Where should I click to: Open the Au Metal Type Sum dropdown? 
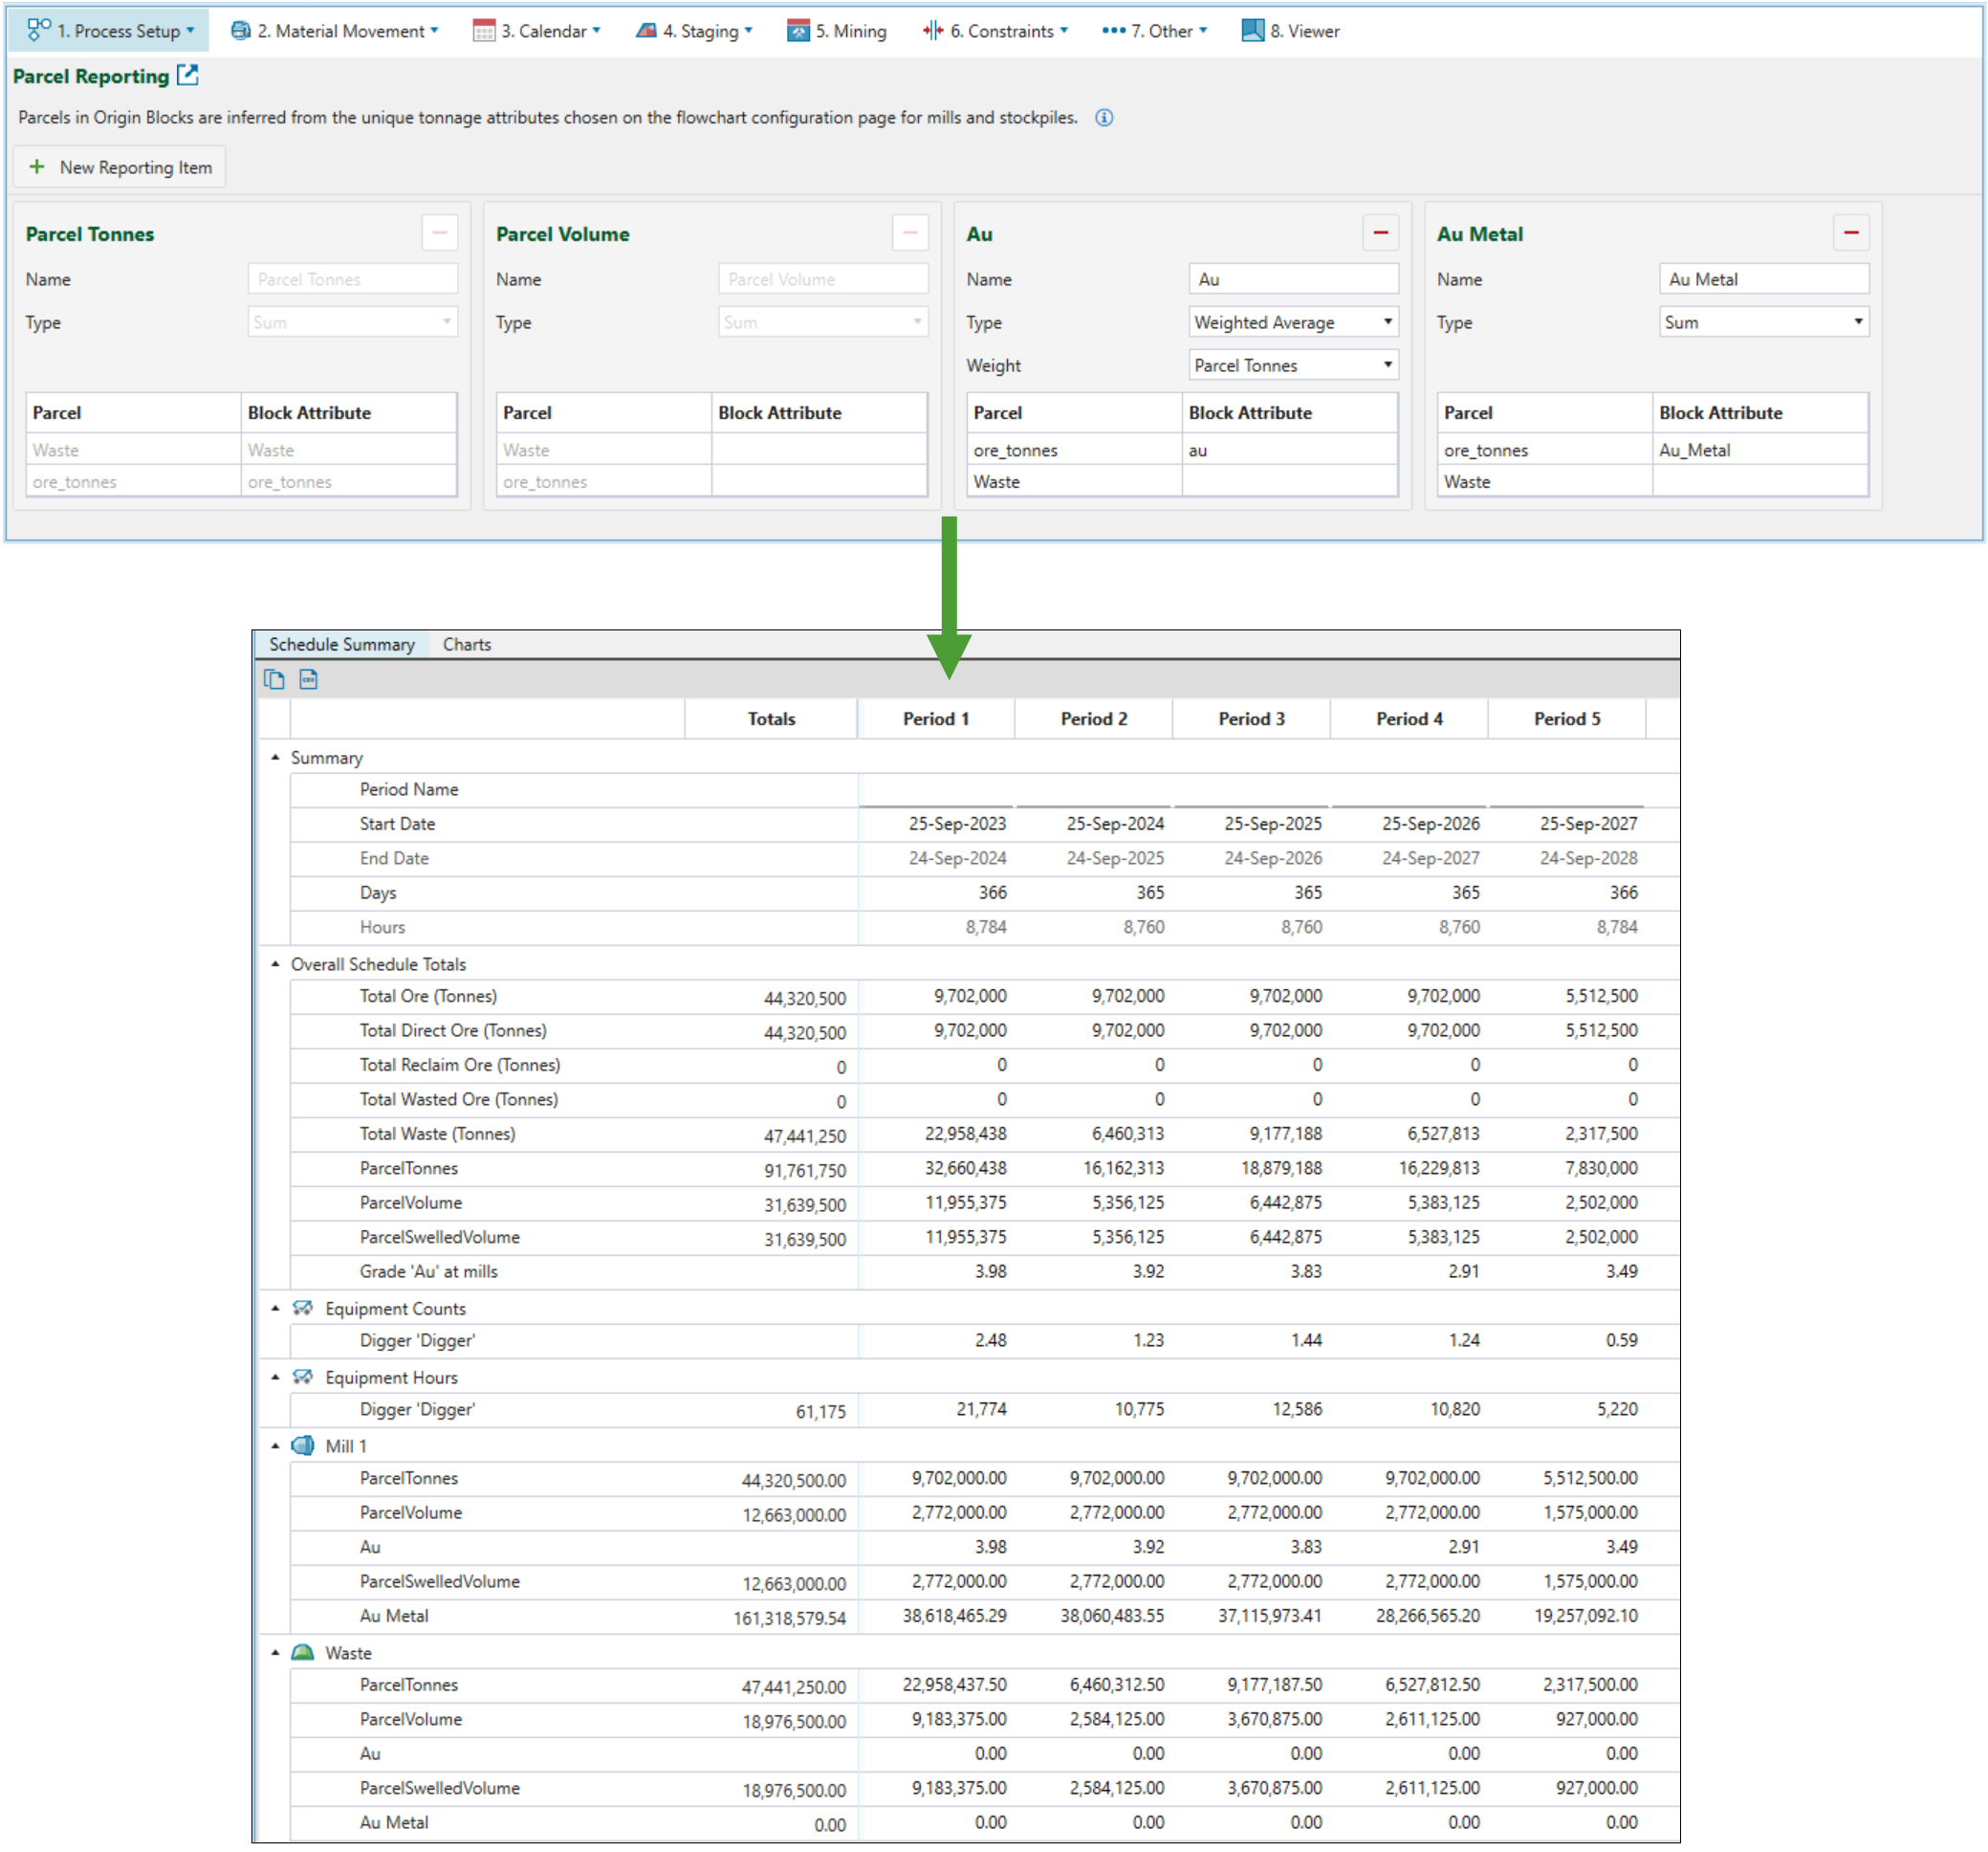point(1763,322)
